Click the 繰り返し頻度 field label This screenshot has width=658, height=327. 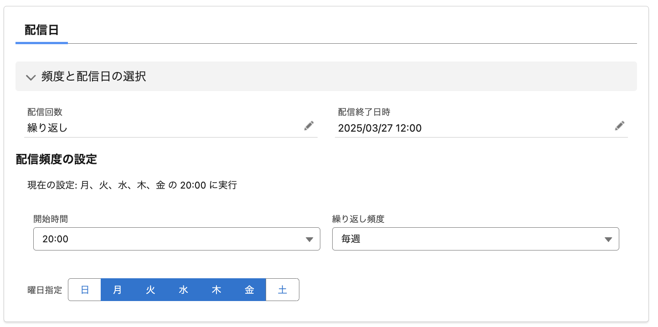point(358,219)
